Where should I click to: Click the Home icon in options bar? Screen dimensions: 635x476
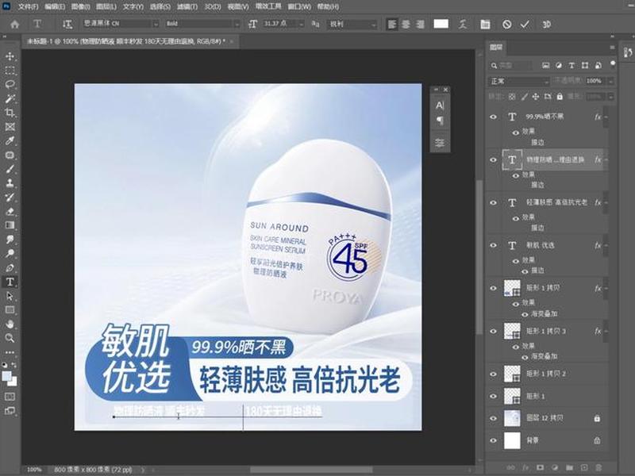(14, 25)
